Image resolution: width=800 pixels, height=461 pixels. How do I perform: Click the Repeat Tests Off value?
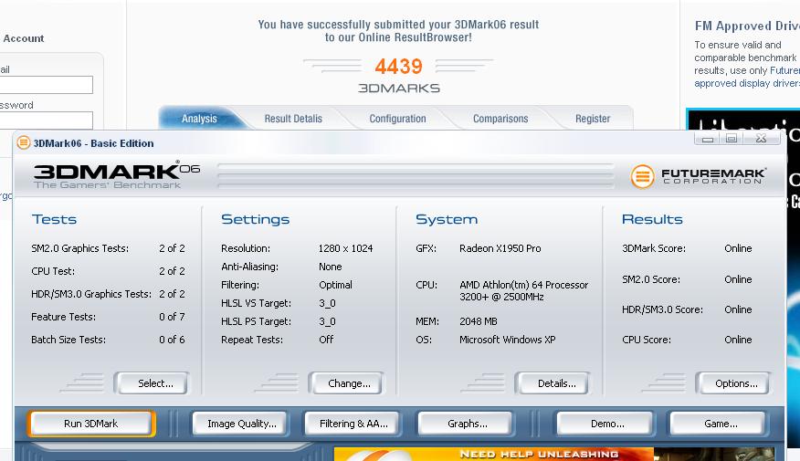[326, 340]
